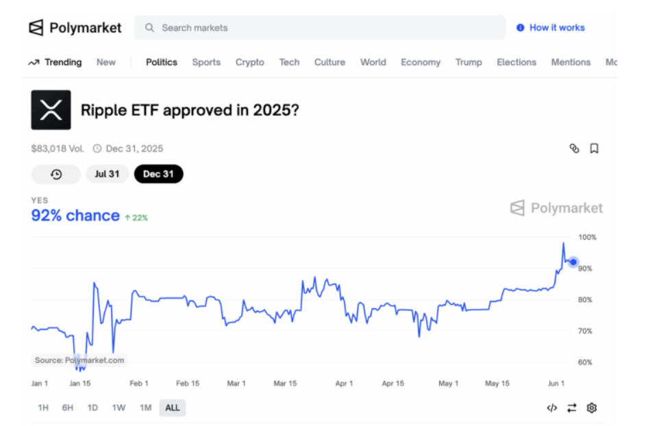Click the Polymarket logo icon
This screenshot has width=648, height=426.
(36, 27)
